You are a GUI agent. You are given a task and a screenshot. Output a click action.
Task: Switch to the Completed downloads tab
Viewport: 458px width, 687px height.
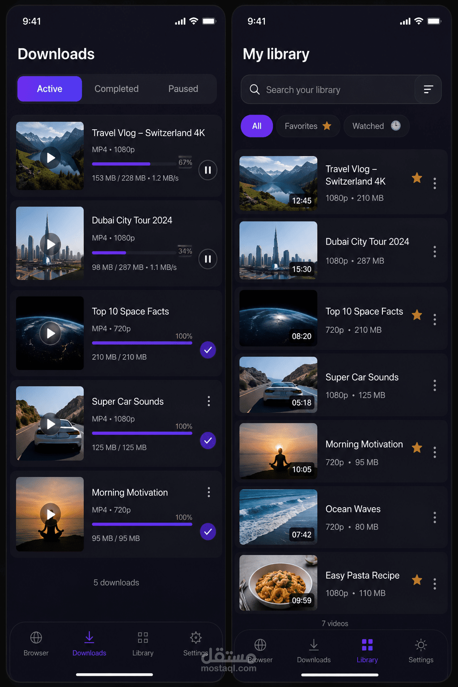[x=116, y=89]
